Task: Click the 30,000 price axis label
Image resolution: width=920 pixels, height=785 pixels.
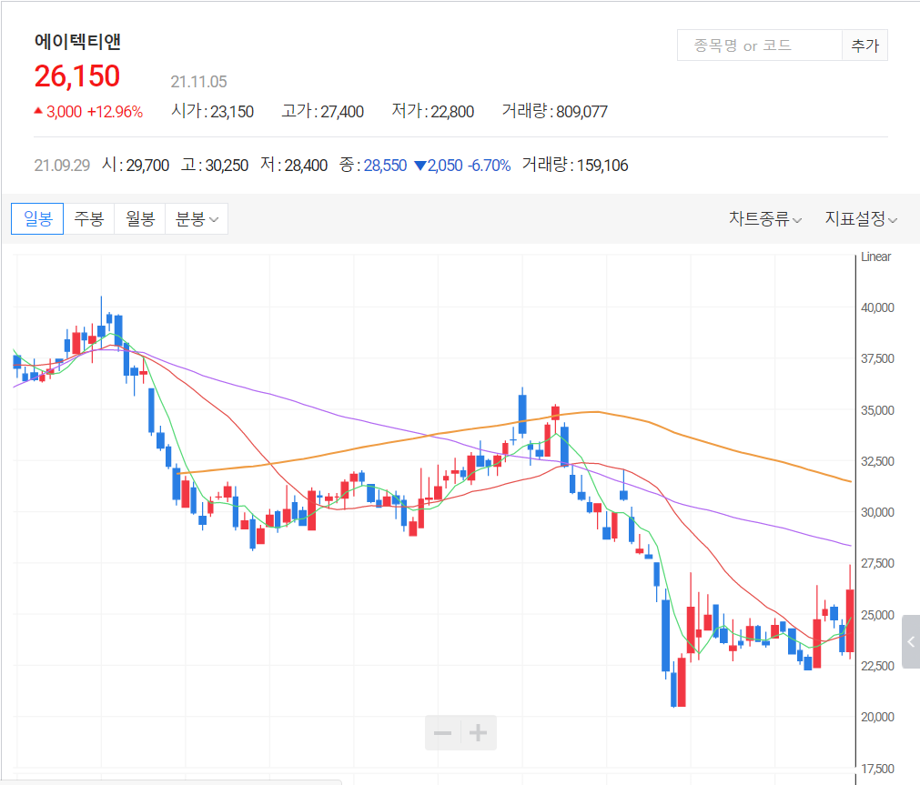Action: click(877, 512)
